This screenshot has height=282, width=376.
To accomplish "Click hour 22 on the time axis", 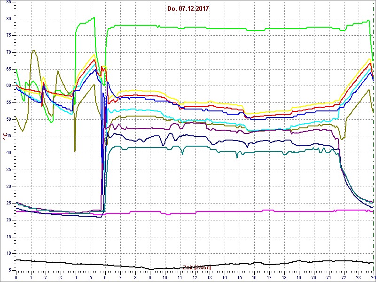I will [x=343, y=277].
